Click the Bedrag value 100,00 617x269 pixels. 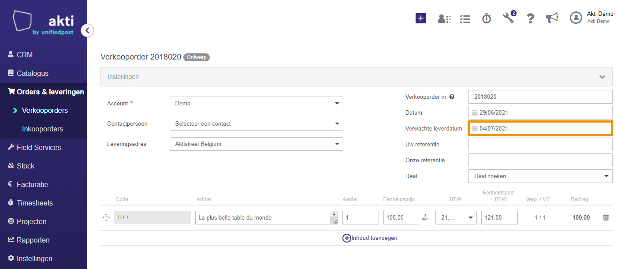tap(581, 217)
